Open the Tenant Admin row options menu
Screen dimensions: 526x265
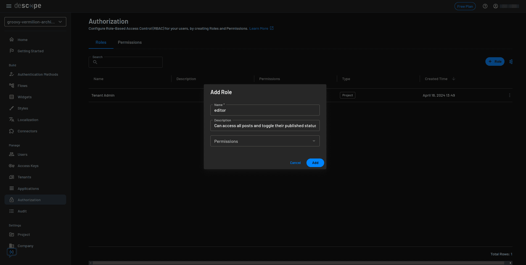pos(509,95)
